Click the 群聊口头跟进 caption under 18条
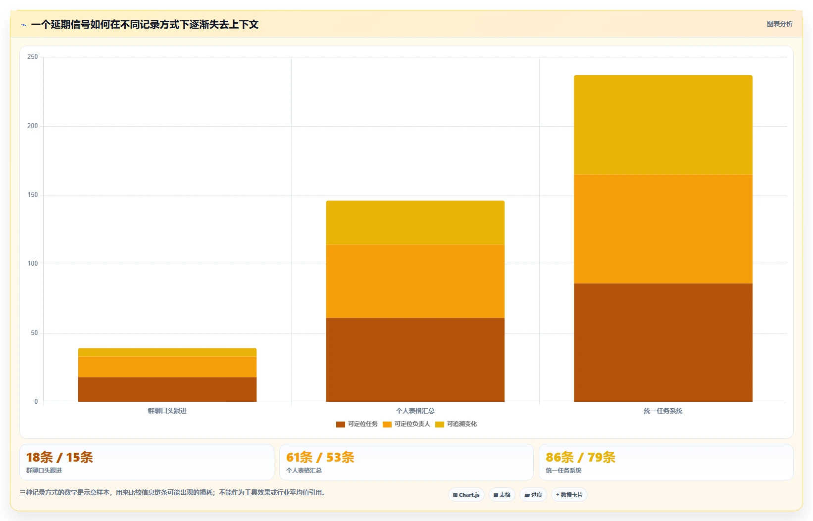813x521 pixels. (x=44, y=471)
